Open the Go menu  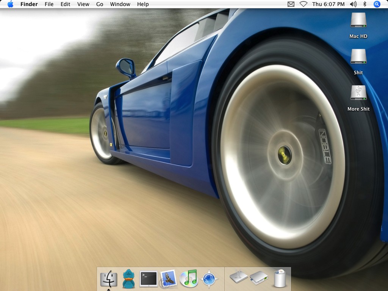click(100, 4)
